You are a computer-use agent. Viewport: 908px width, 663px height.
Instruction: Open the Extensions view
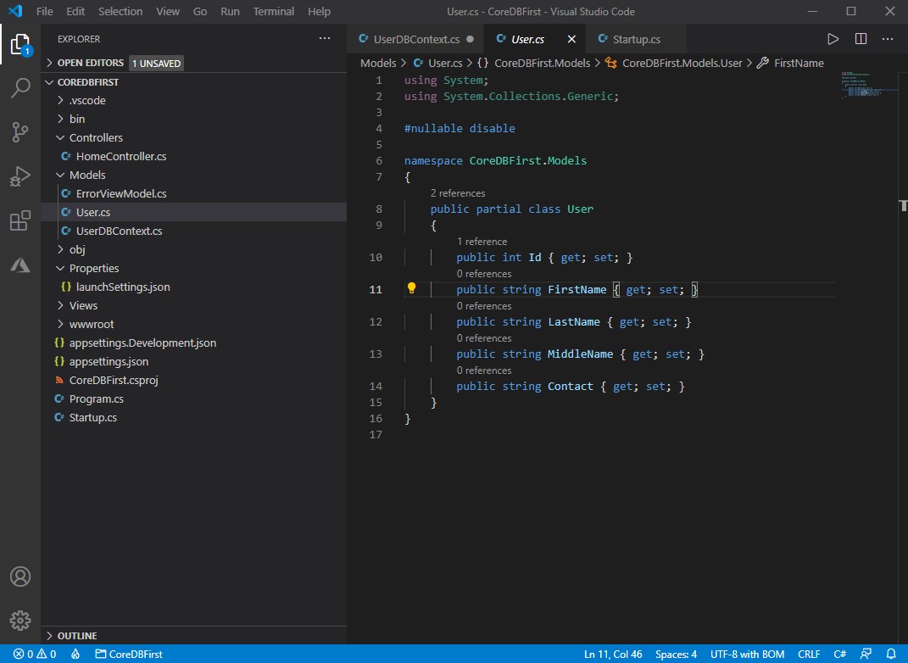[20, 220]
